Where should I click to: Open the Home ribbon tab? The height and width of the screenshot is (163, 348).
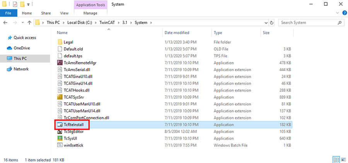27,13
